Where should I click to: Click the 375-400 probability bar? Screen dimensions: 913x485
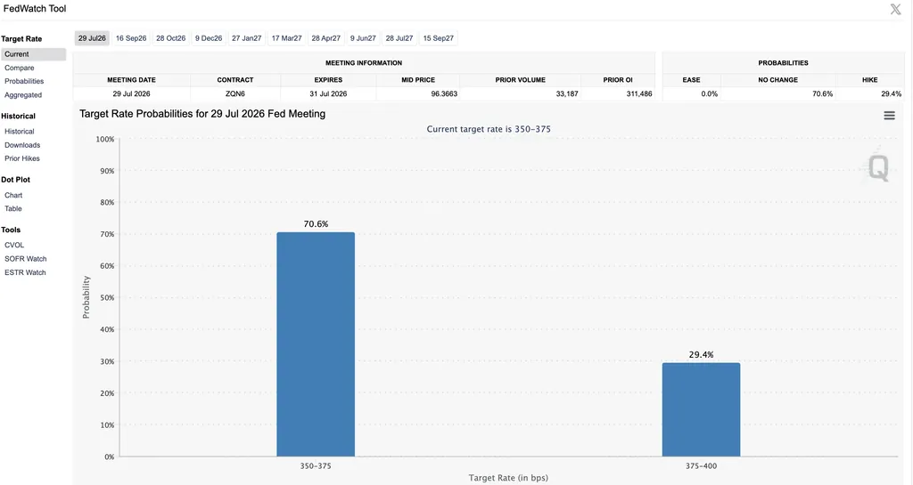[x=701, y=410]
